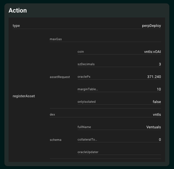Select the schema key label
This screenshot has height=169, width=174.
click(x=56, y=140)
